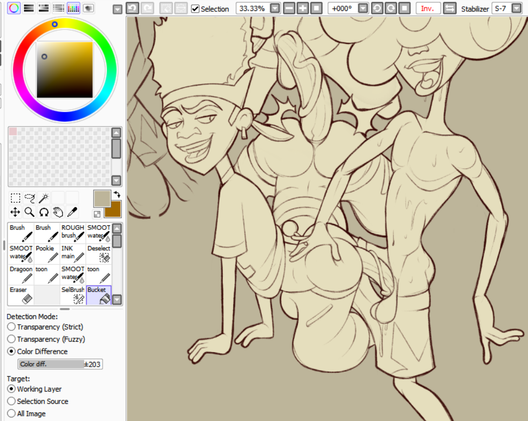The width and height of the screenshot is (528, 421).
Task: Click the Undo arrow in toolbar
Action: tap(132, 8)
